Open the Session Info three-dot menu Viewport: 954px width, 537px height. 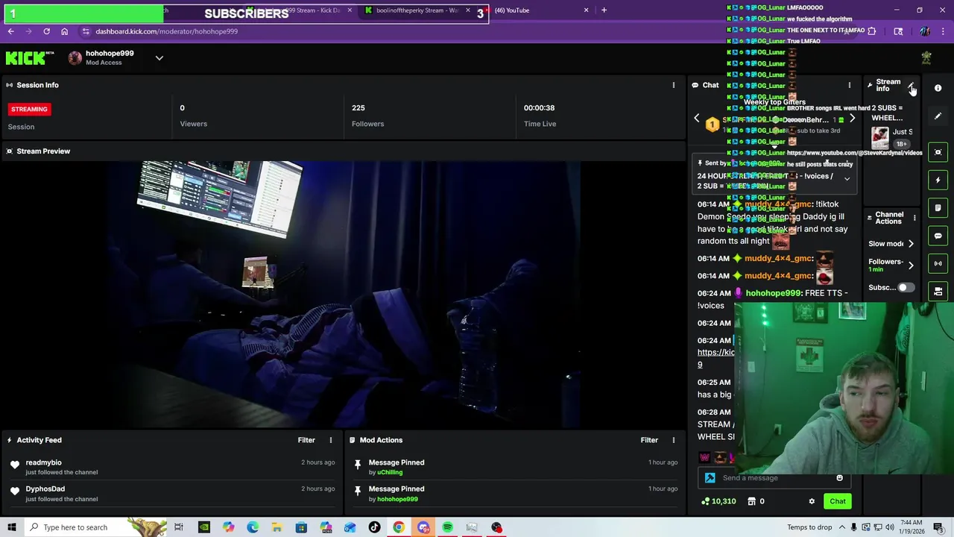[x=673, y=85]
